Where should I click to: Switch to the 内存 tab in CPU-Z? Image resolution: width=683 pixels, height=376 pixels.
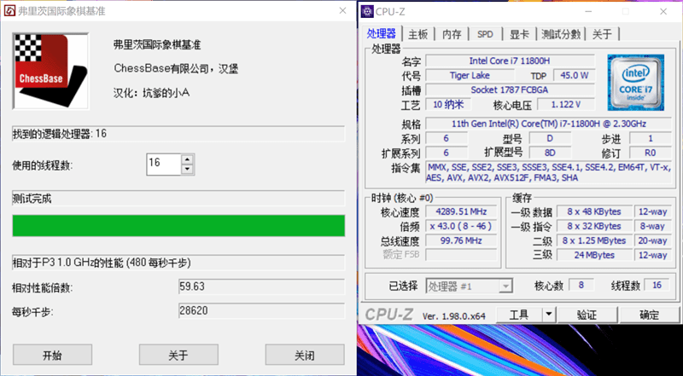click(x=452, y=34)
